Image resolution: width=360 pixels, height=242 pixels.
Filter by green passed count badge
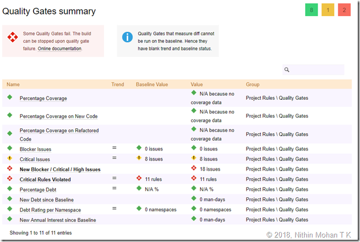311,10
